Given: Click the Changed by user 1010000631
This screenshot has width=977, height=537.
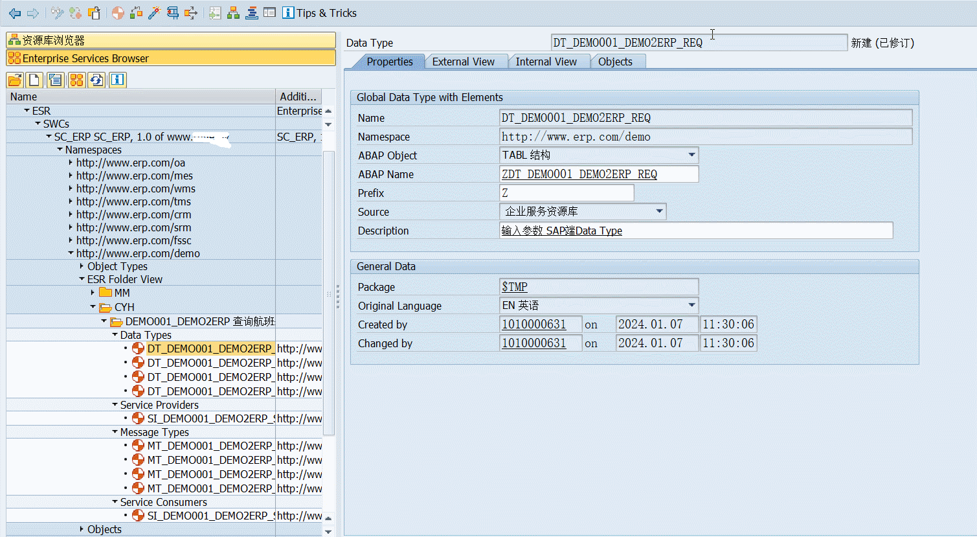Looking at the screenshot, I should (533, 343).
